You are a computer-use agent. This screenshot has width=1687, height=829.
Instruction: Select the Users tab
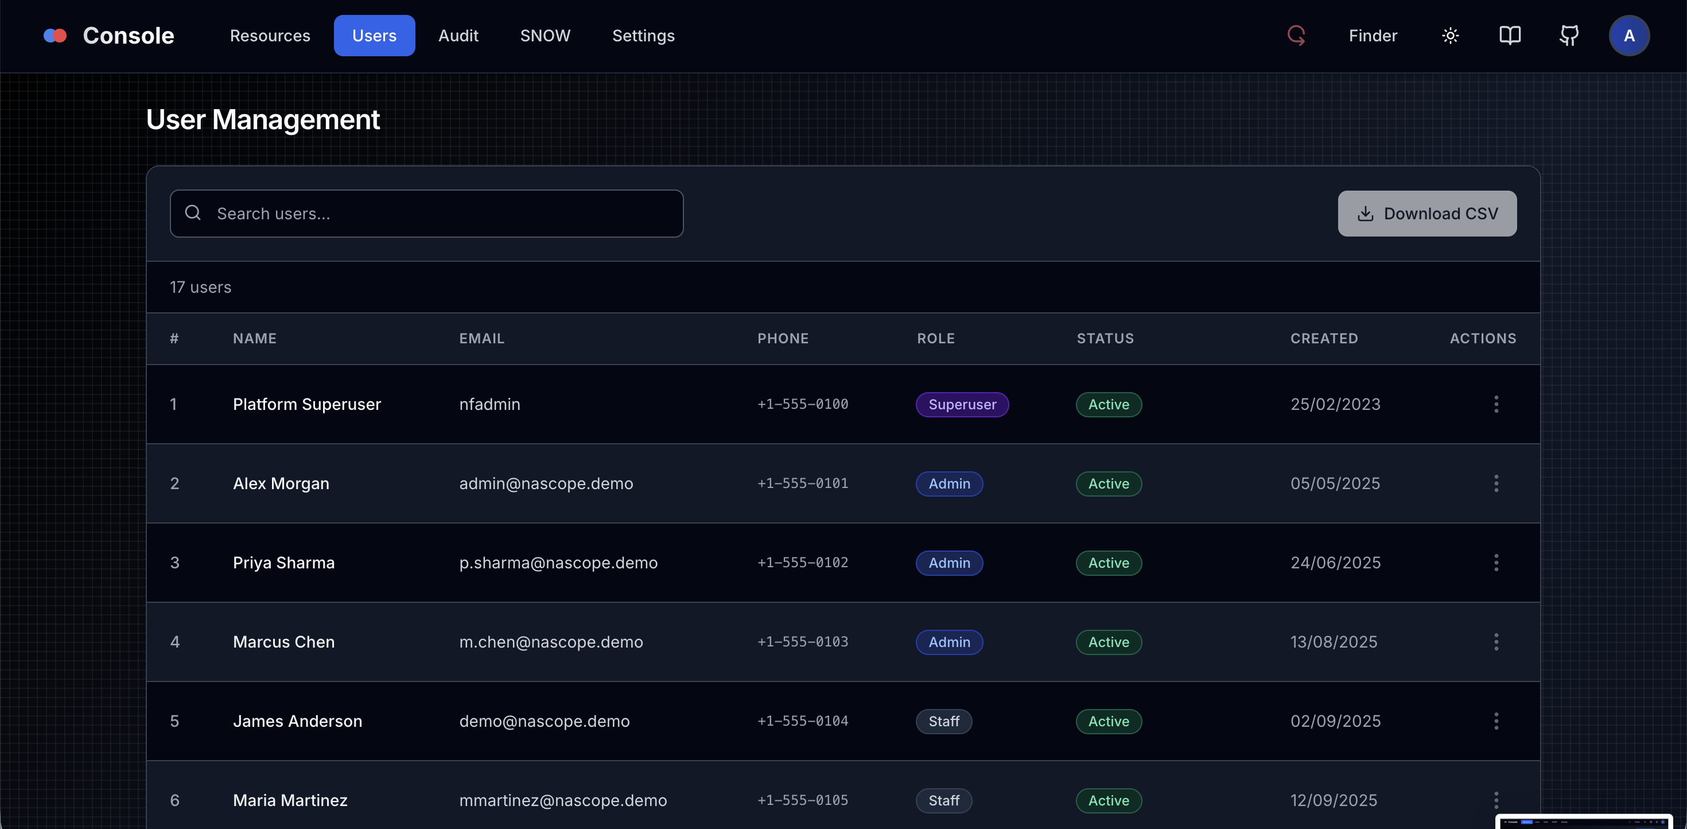(x=374, y=36)
